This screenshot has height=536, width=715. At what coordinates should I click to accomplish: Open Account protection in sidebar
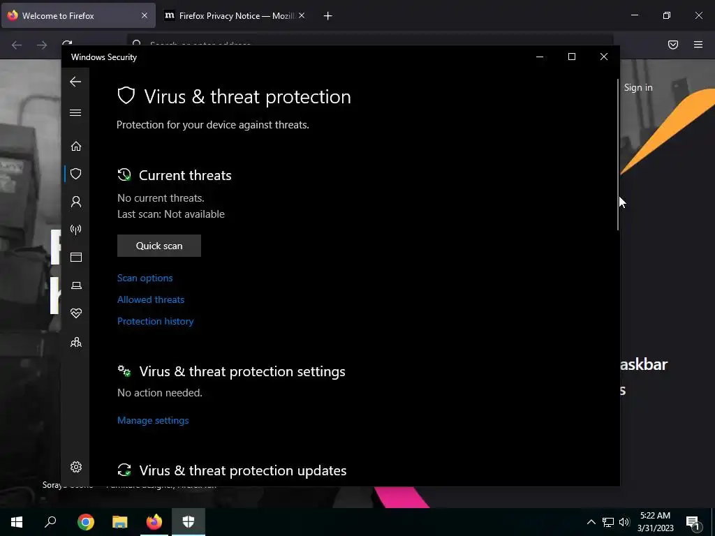click(x=75, y=202)
